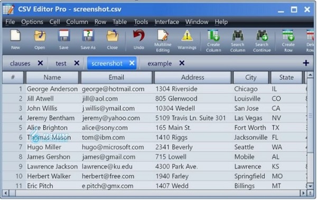Switch to the test tab
The width and height of the screenshot is (317, 200).
pos(61,63)
